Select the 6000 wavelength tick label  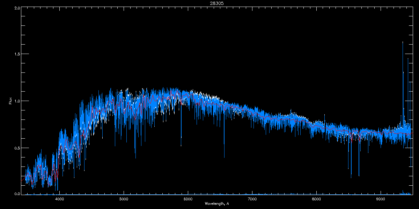coord(188,199)
